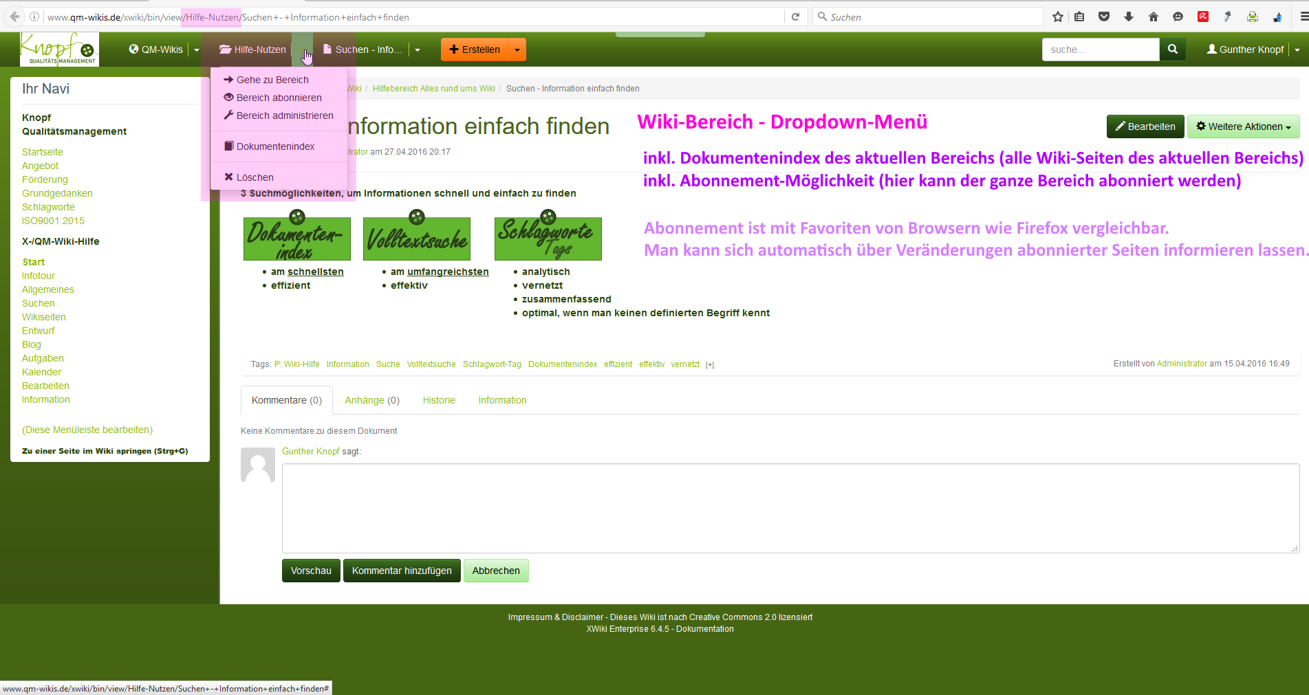
Task: Open the browser home page icon
Action: pyautogui.click(x=1154, y=17)
